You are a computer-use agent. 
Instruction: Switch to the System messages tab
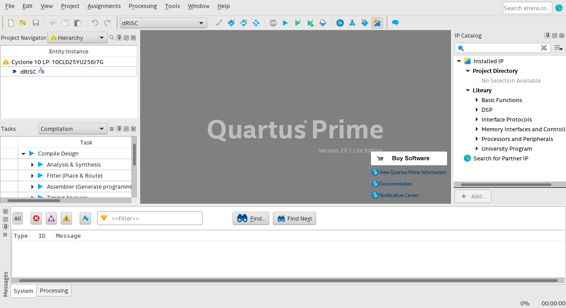23,291
